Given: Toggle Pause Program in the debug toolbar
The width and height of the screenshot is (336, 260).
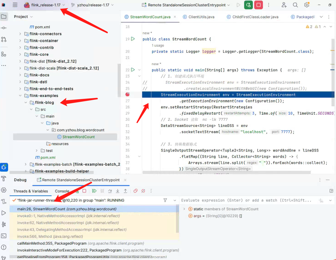Looking at the screenshot, I should (102, 191).
